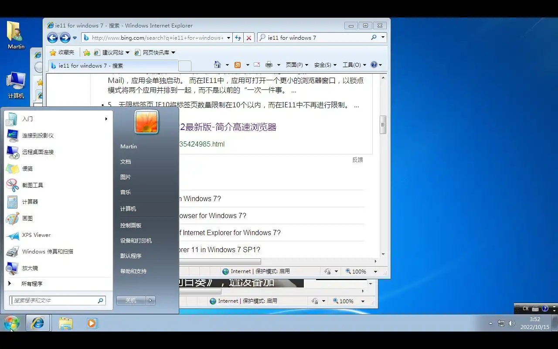The height and width of the screenshot is (349, 558).
Task: Click the add to favorites bar star icon
Action: 87,52
